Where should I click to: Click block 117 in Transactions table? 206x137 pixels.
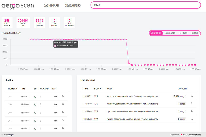click(96, 119)
